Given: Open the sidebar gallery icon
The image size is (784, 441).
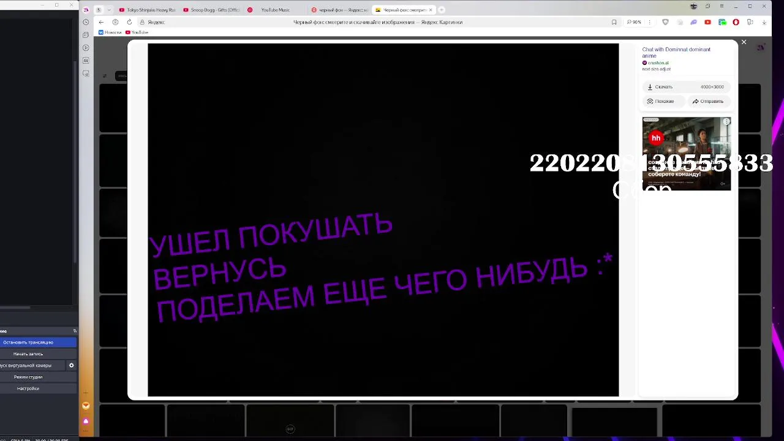Looking at the screenshot, I should [x=86, y=61].
